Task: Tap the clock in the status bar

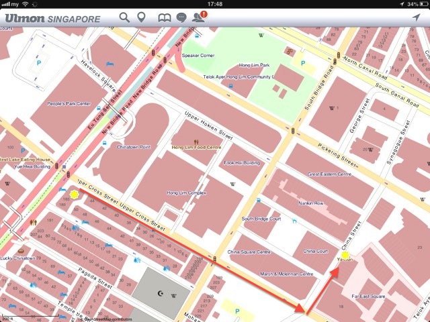Action: coord(215,4)
